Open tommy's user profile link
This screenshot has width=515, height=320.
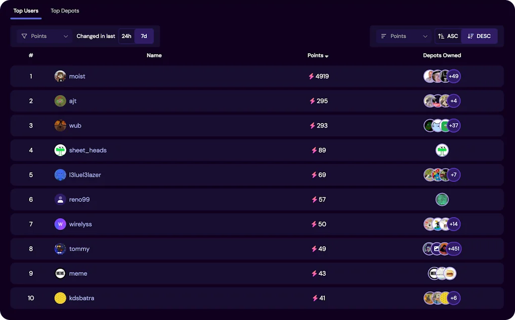79,249
